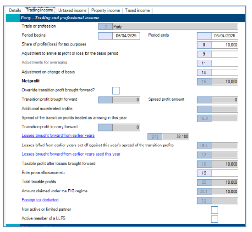Select box 20.1 FIG regime amount value

pos(225,192)
